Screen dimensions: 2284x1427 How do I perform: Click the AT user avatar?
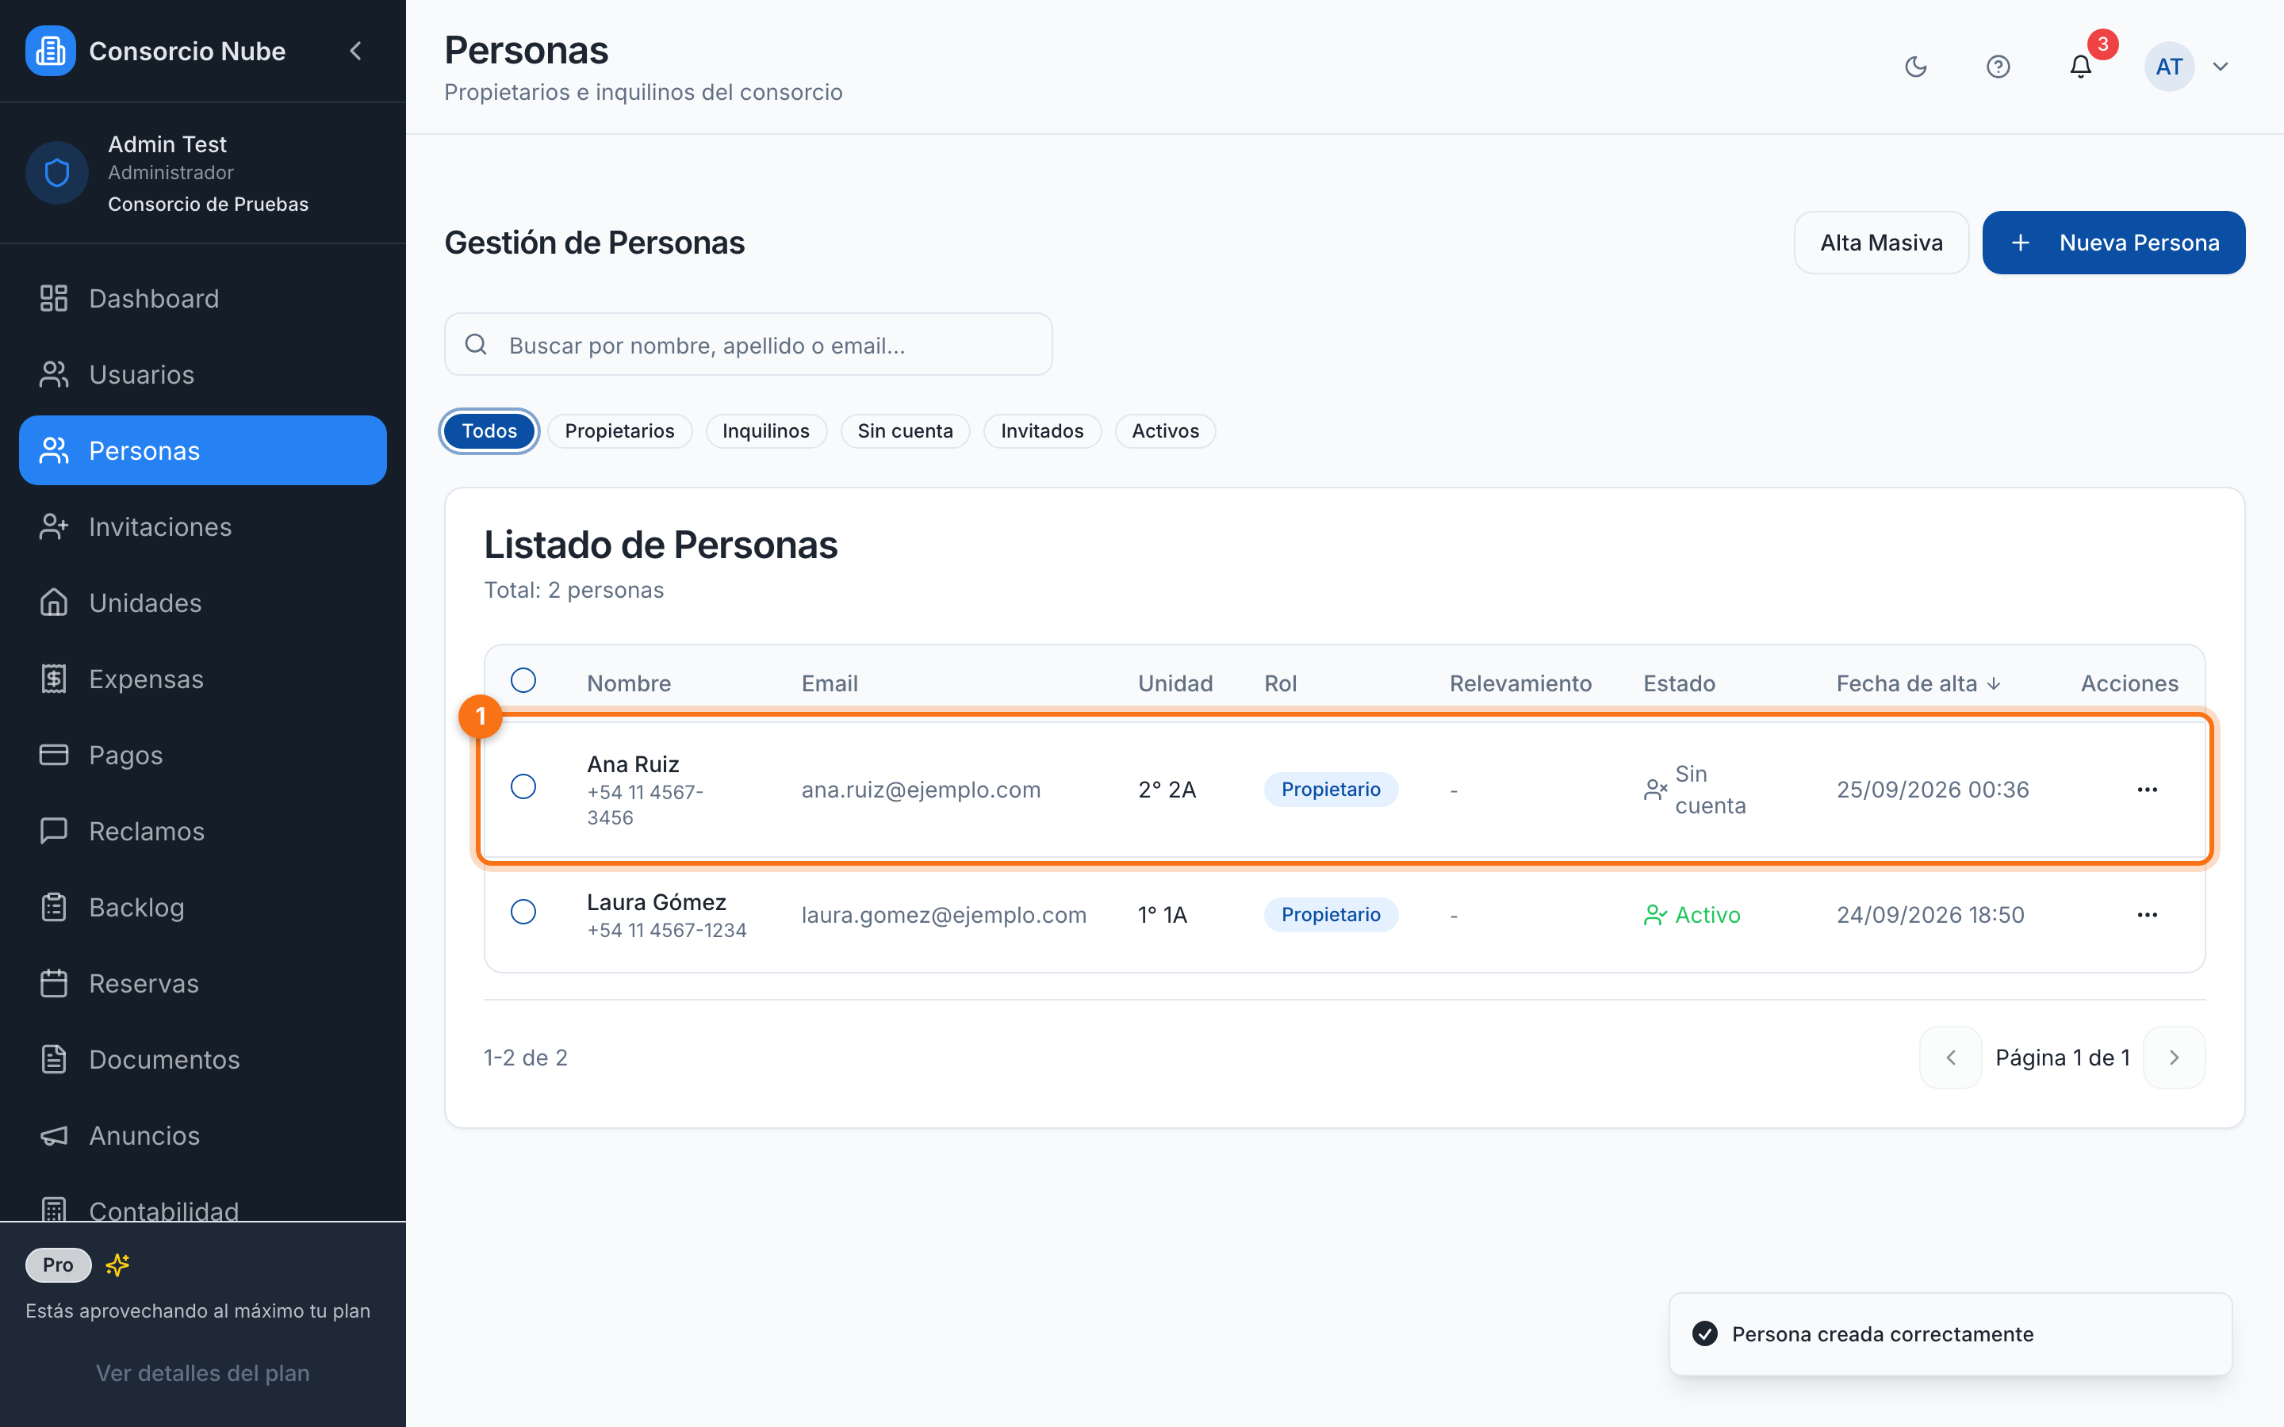2169,66
